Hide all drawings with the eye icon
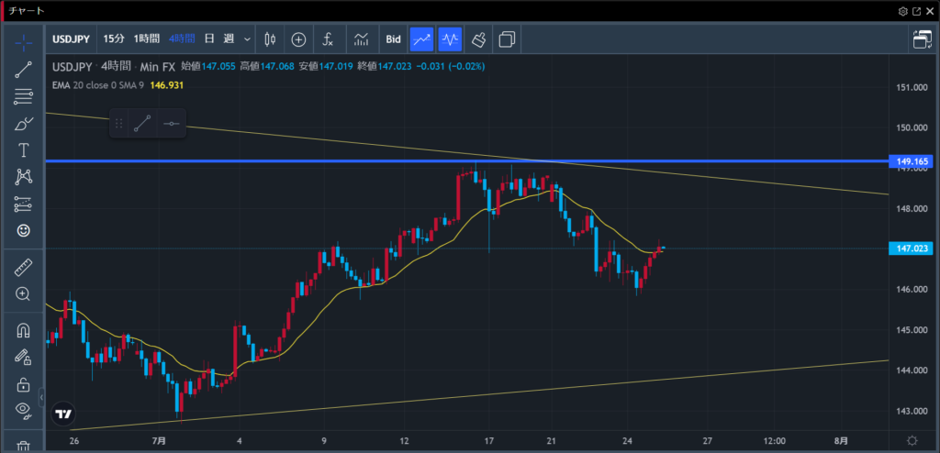The width and height of the screenshot is (940, 453). point(23,411)
